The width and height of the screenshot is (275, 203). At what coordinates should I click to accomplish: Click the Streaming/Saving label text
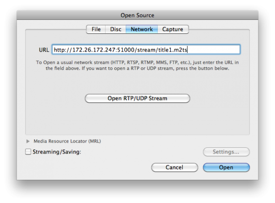tap(57, 152)
